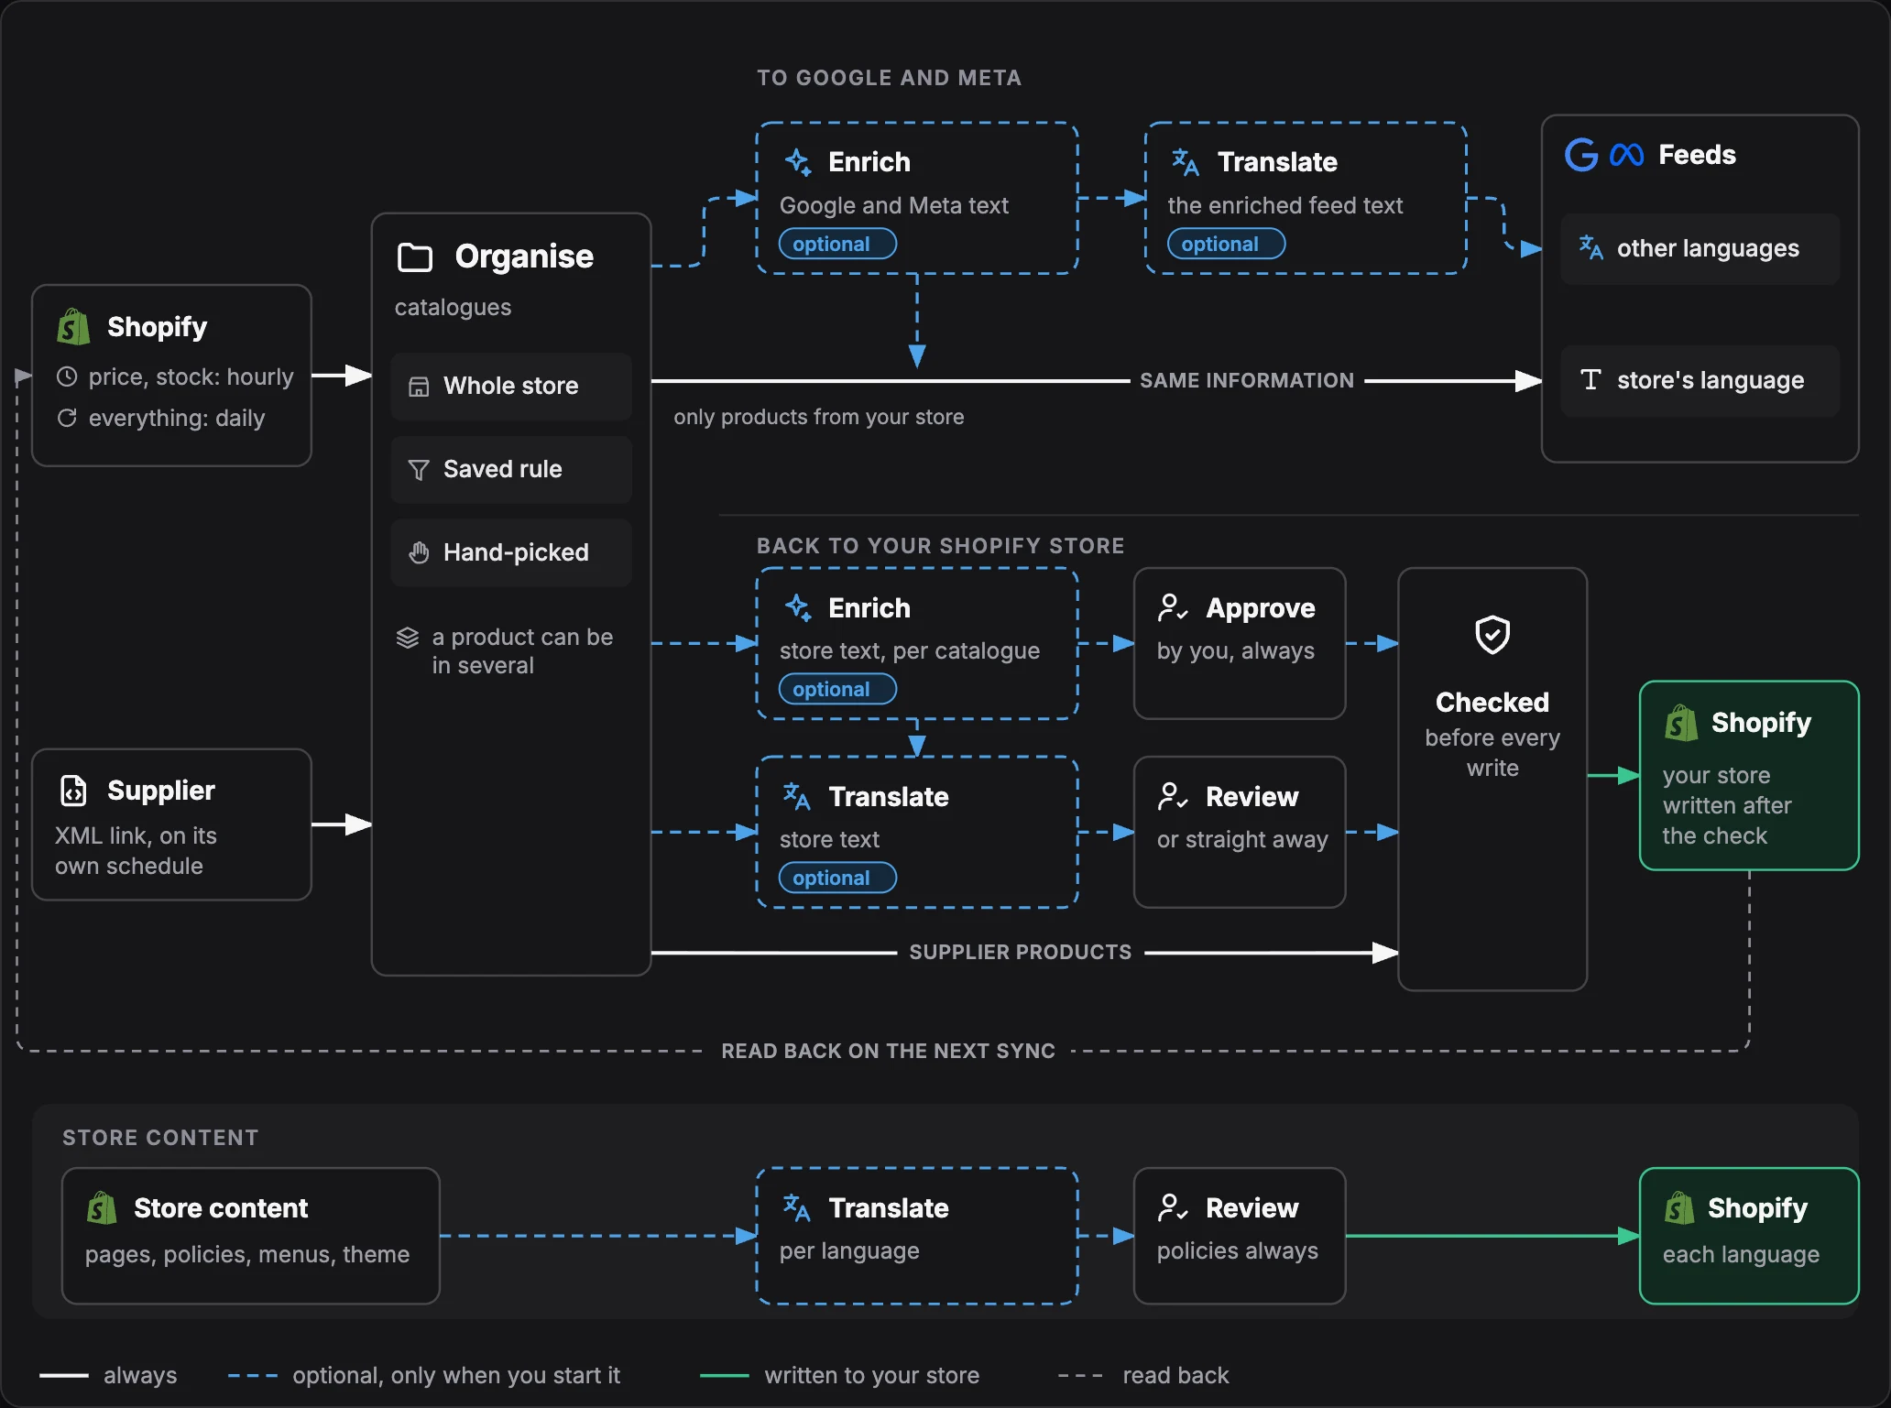Click the always legend entry
This screenshot has height=1408, width=1891.
[109, 1375]
